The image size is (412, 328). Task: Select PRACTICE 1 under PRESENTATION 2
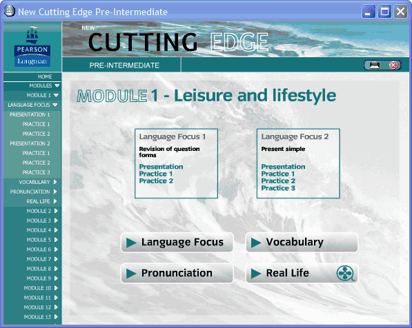[36, 153]
